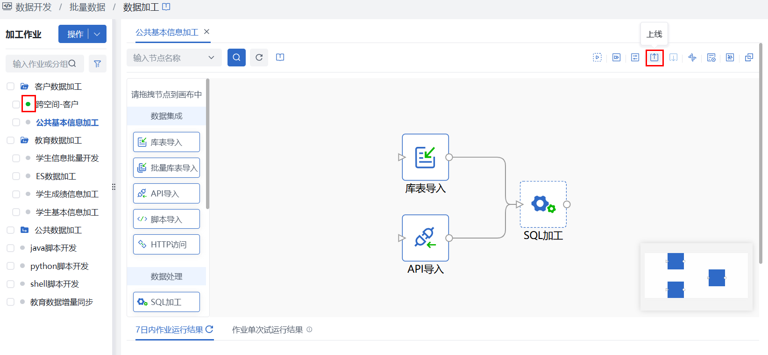Select HTTP访问 in node palette
This screenshot has width=768, height=355.
pos(166,244)
